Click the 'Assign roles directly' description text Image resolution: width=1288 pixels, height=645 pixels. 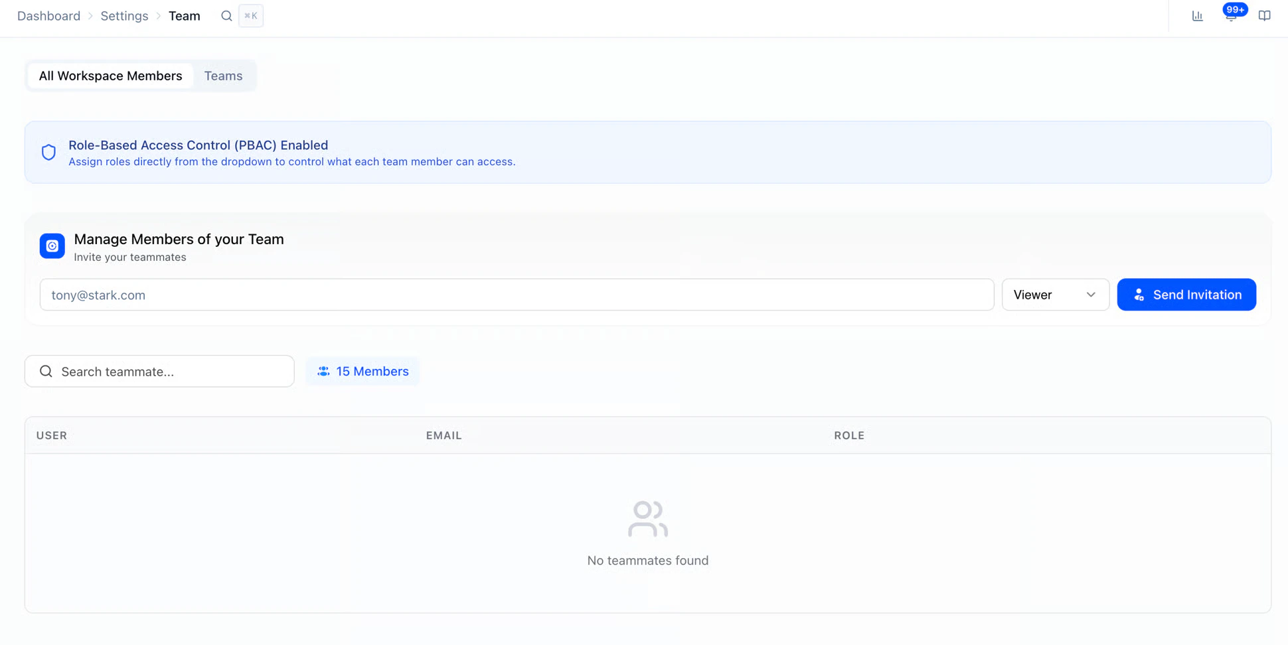pyautogui.click(x=292, y=162)
